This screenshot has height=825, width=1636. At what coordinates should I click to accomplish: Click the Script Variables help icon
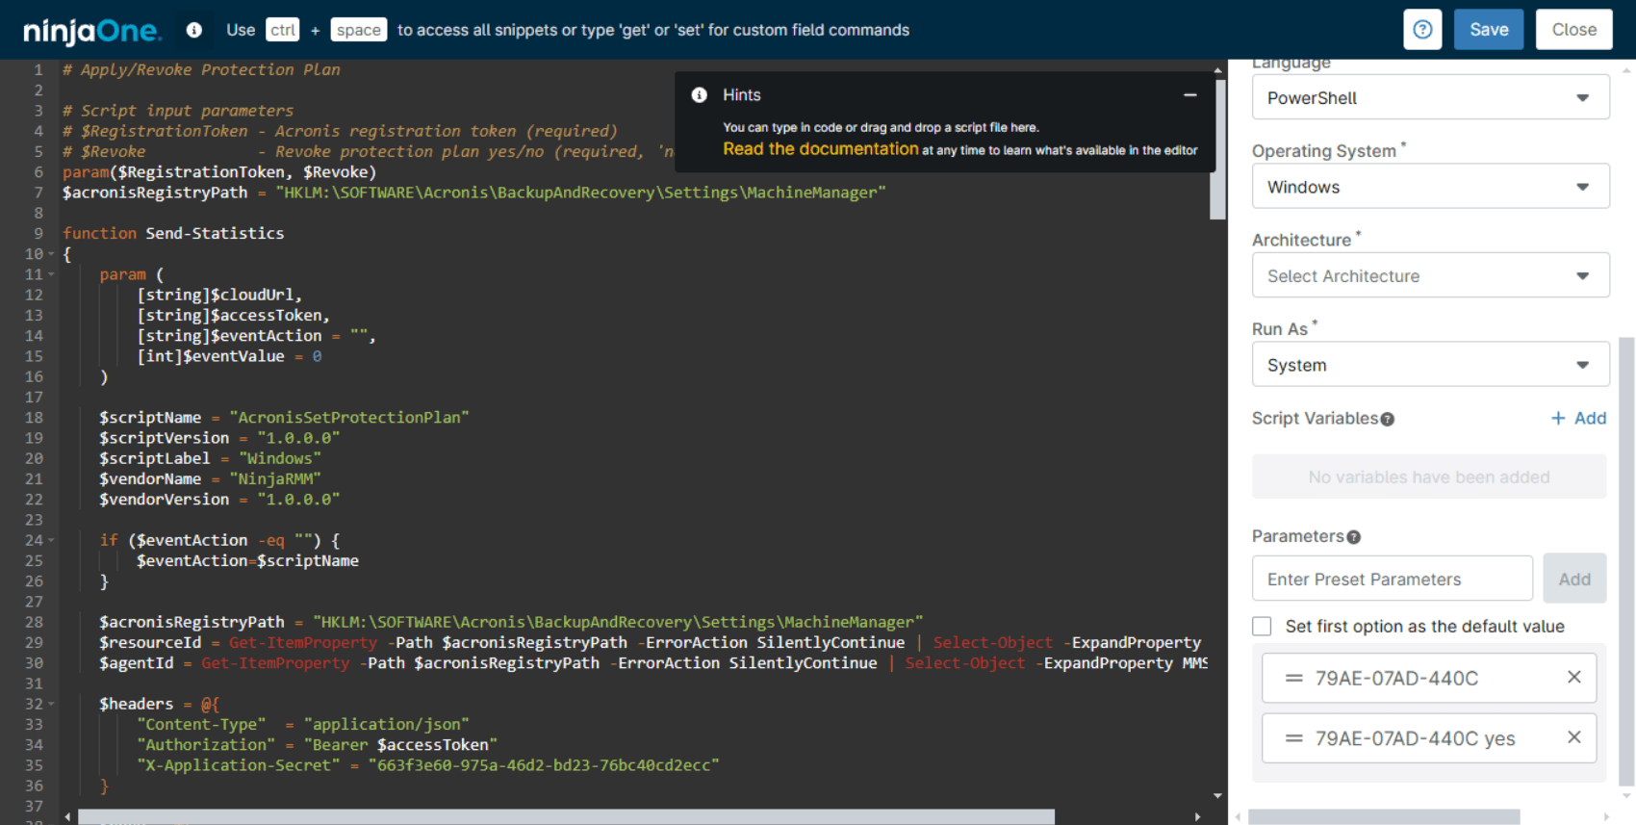point(1387,419)
